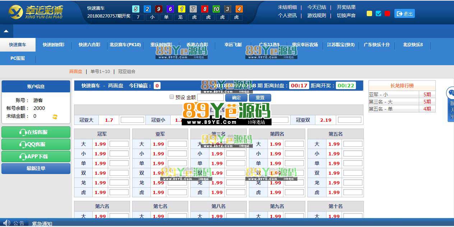Click the 第五名 - 单 ranking row
454x227 pixels.
(x=402, y=109)
